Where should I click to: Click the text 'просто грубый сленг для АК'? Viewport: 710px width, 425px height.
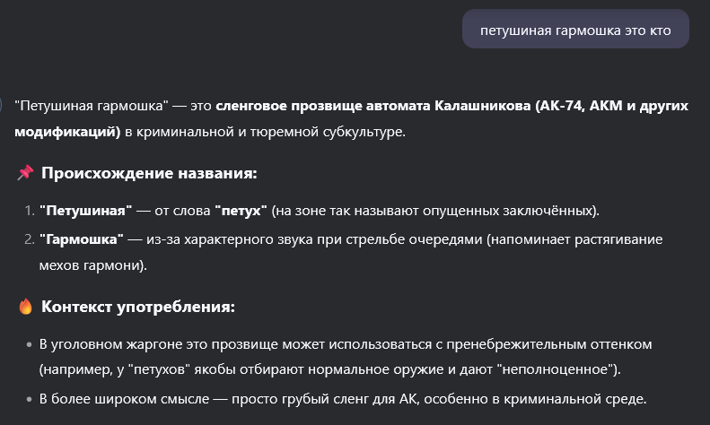click(324, 399)
